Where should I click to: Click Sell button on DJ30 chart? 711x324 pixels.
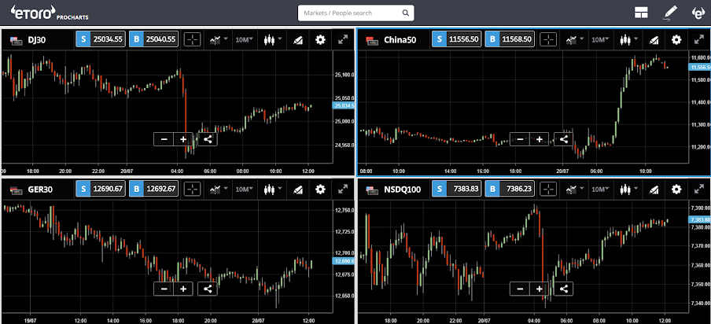pos(100,39)
